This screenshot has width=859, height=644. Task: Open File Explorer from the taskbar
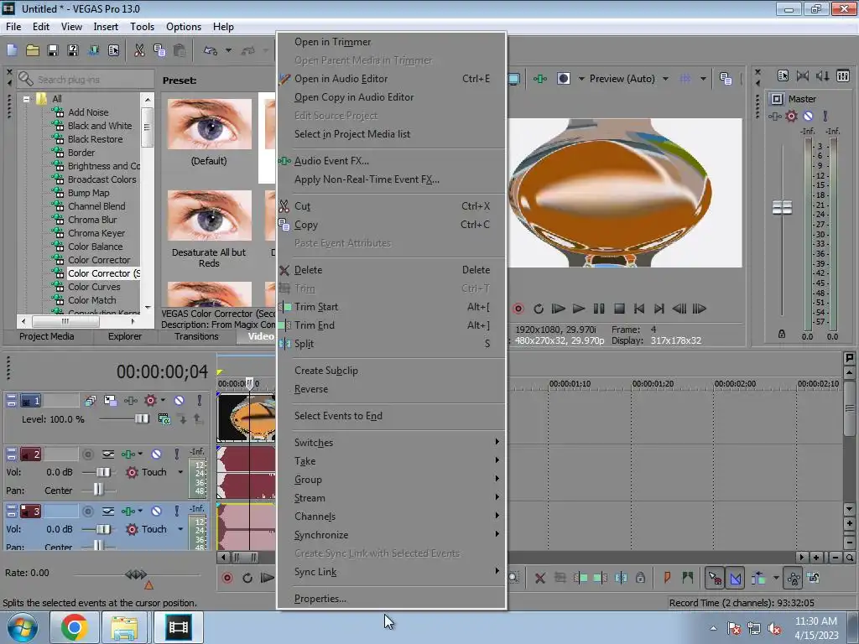[x=124, y=627]
